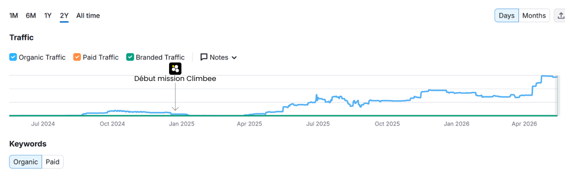Click the Traffic section heading
Screen dimensions: 565x176
[x=22, y=38]
